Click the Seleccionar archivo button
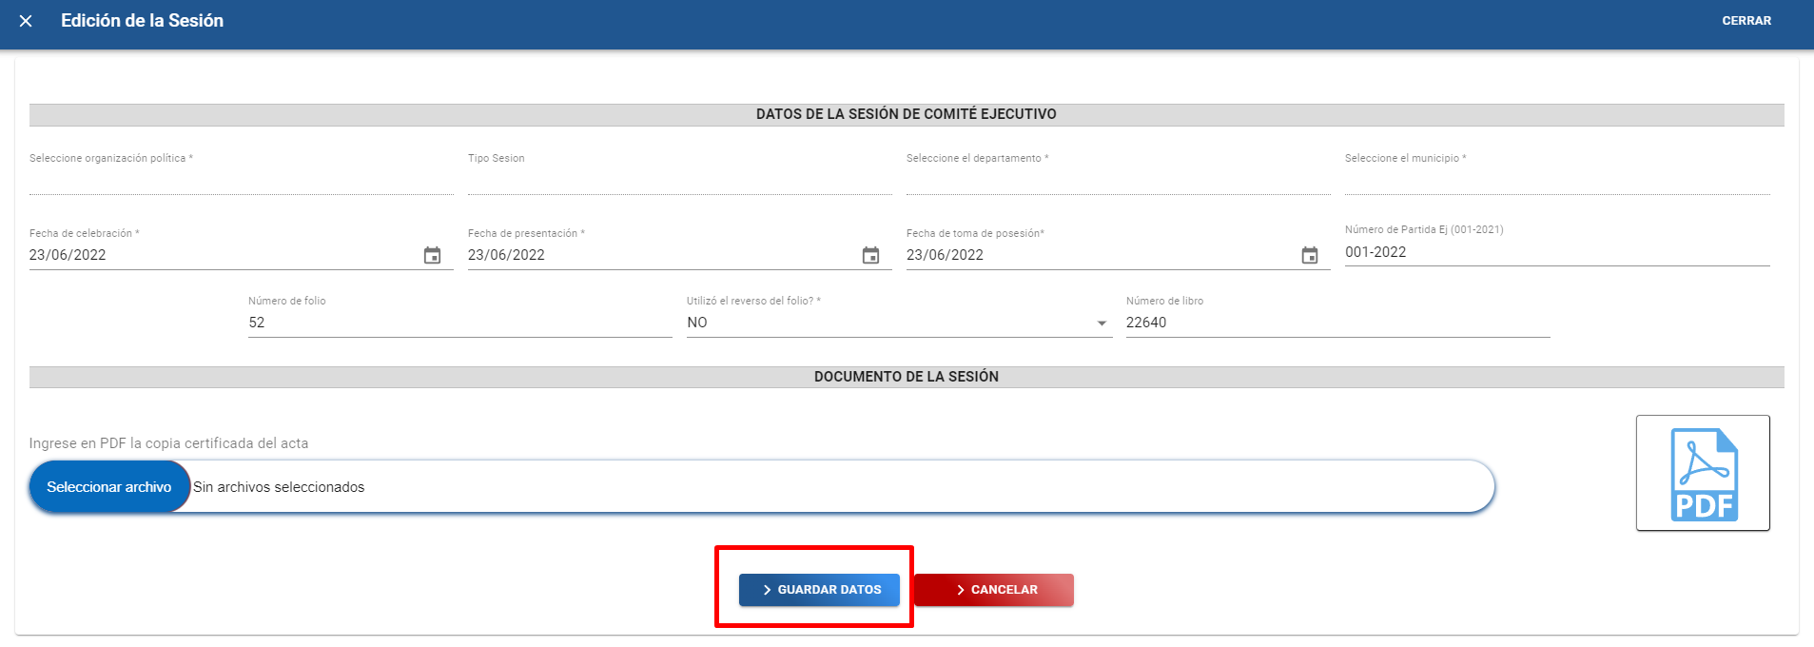This screenshot has height=647, width=1814. [109, 487]
